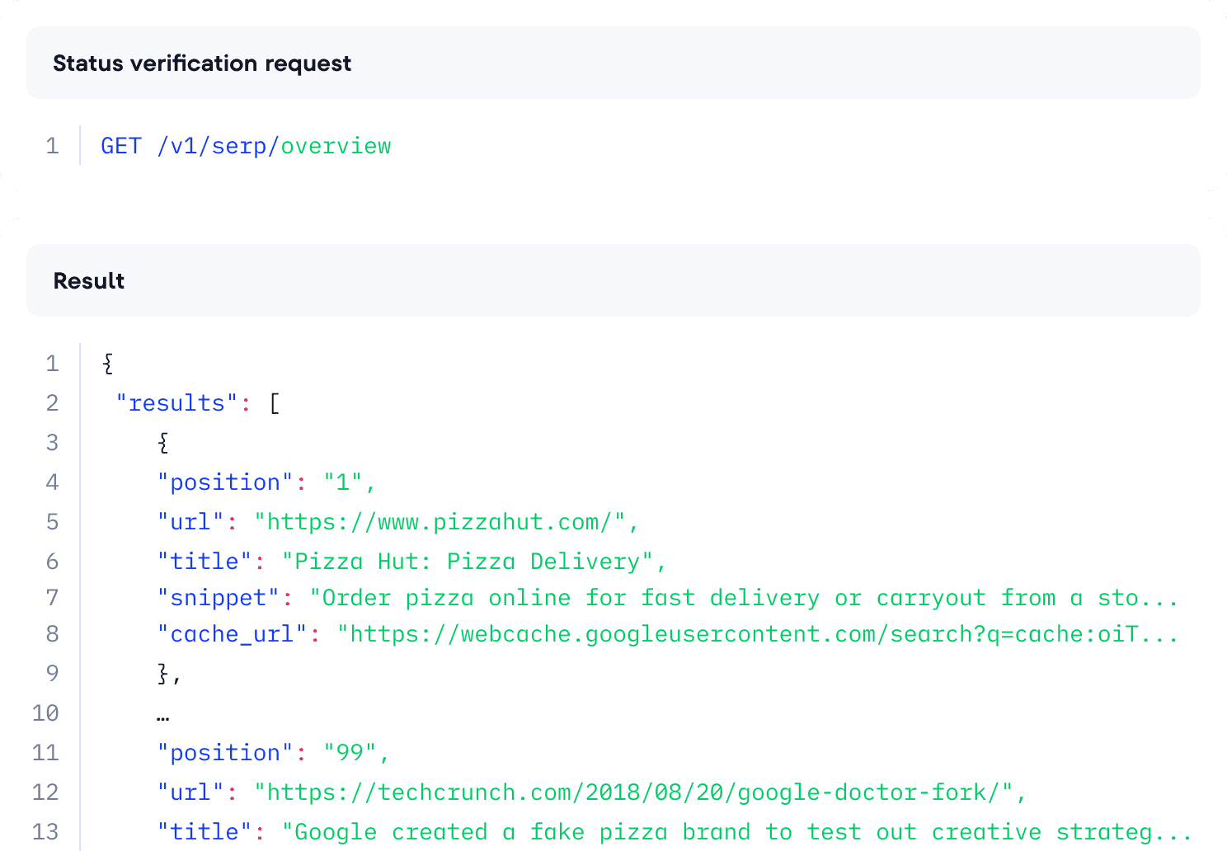Click the webcache.googleusercontent.com cache URL value
This screenshot has height=851, width=1227.
(758, 634)
